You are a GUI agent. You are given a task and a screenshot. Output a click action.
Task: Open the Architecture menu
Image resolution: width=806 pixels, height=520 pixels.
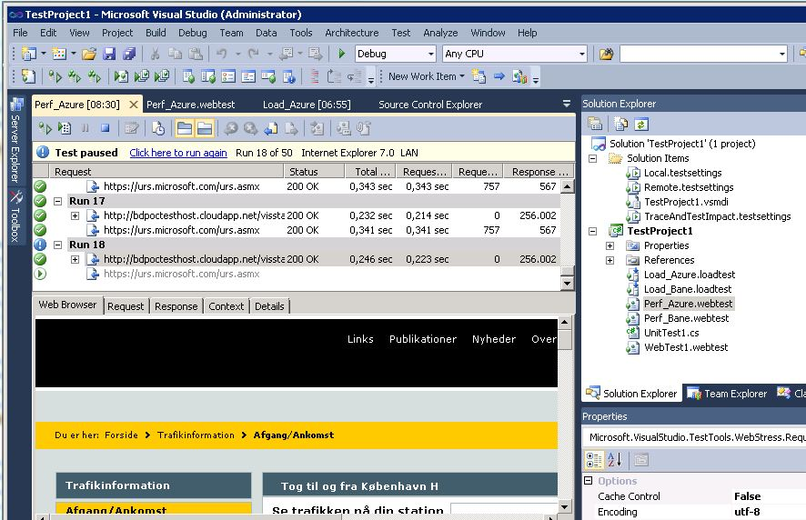(351, 33)
